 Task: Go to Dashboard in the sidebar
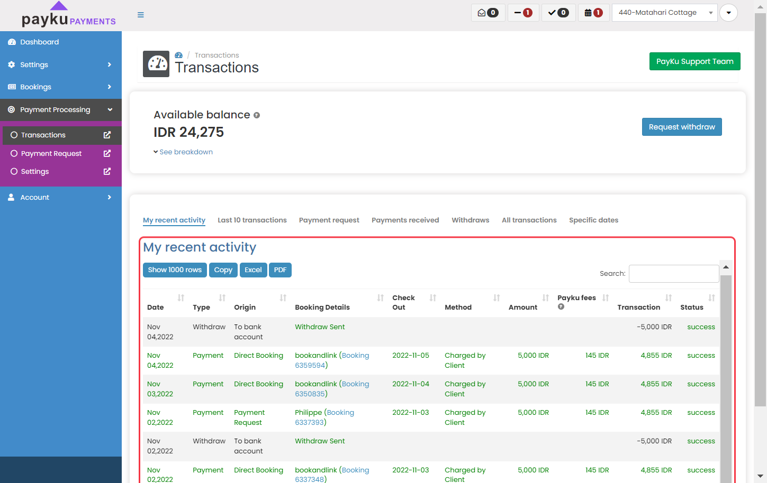61,42
